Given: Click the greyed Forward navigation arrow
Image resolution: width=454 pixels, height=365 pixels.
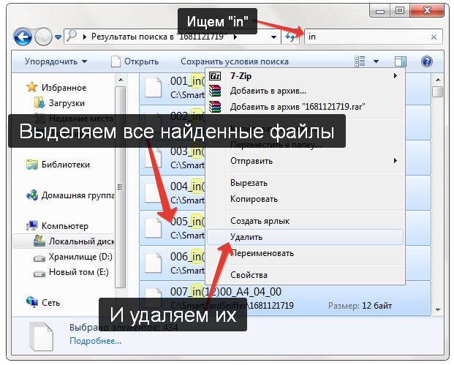Looking at the screenshot, I should point(43,37).
